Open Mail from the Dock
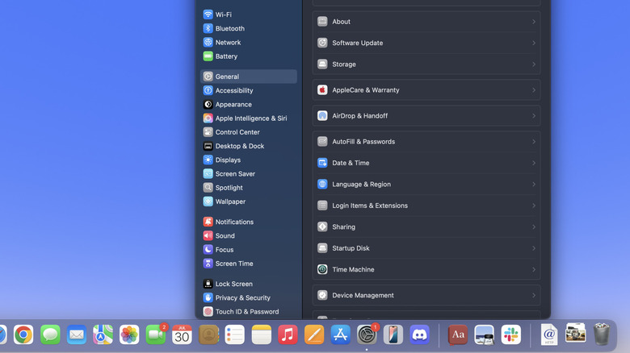The height and width of the screenshot is (353, 630). (77, 334)
